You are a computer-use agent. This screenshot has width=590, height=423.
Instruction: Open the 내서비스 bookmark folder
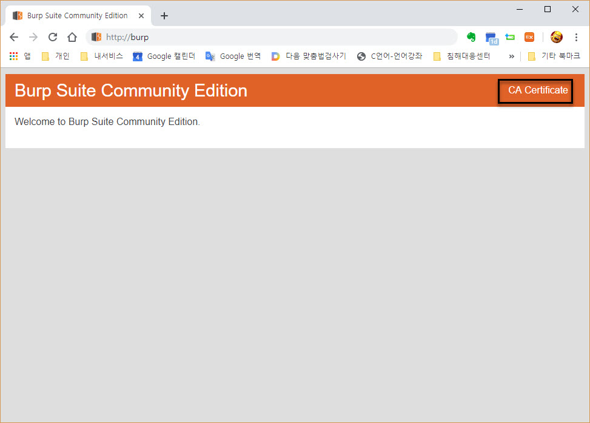pos(102,56)
